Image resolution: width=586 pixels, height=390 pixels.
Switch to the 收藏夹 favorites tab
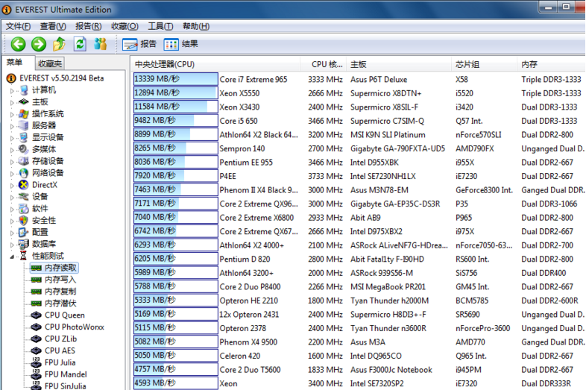pos(50,63)
